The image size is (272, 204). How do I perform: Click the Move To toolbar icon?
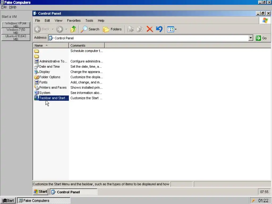click(130, 29)
